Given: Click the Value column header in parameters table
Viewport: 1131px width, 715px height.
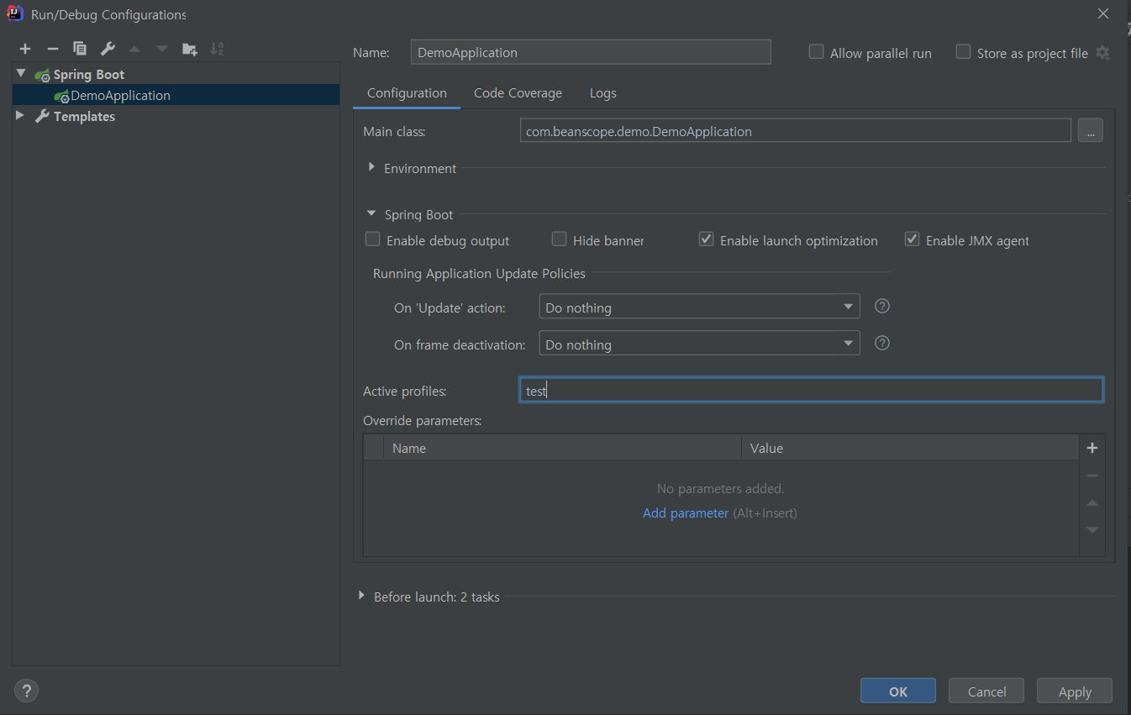Looking at the screenshot, I should click(x=910, y=448).
